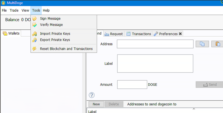
Task: Click inside the Address input field
Action: coord(155,44)
